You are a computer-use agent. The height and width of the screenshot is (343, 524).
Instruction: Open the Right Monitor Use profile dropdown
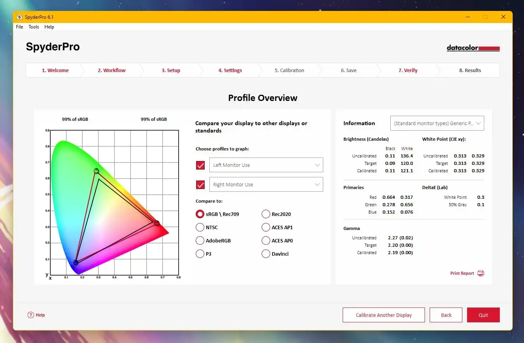coord(266,184)
